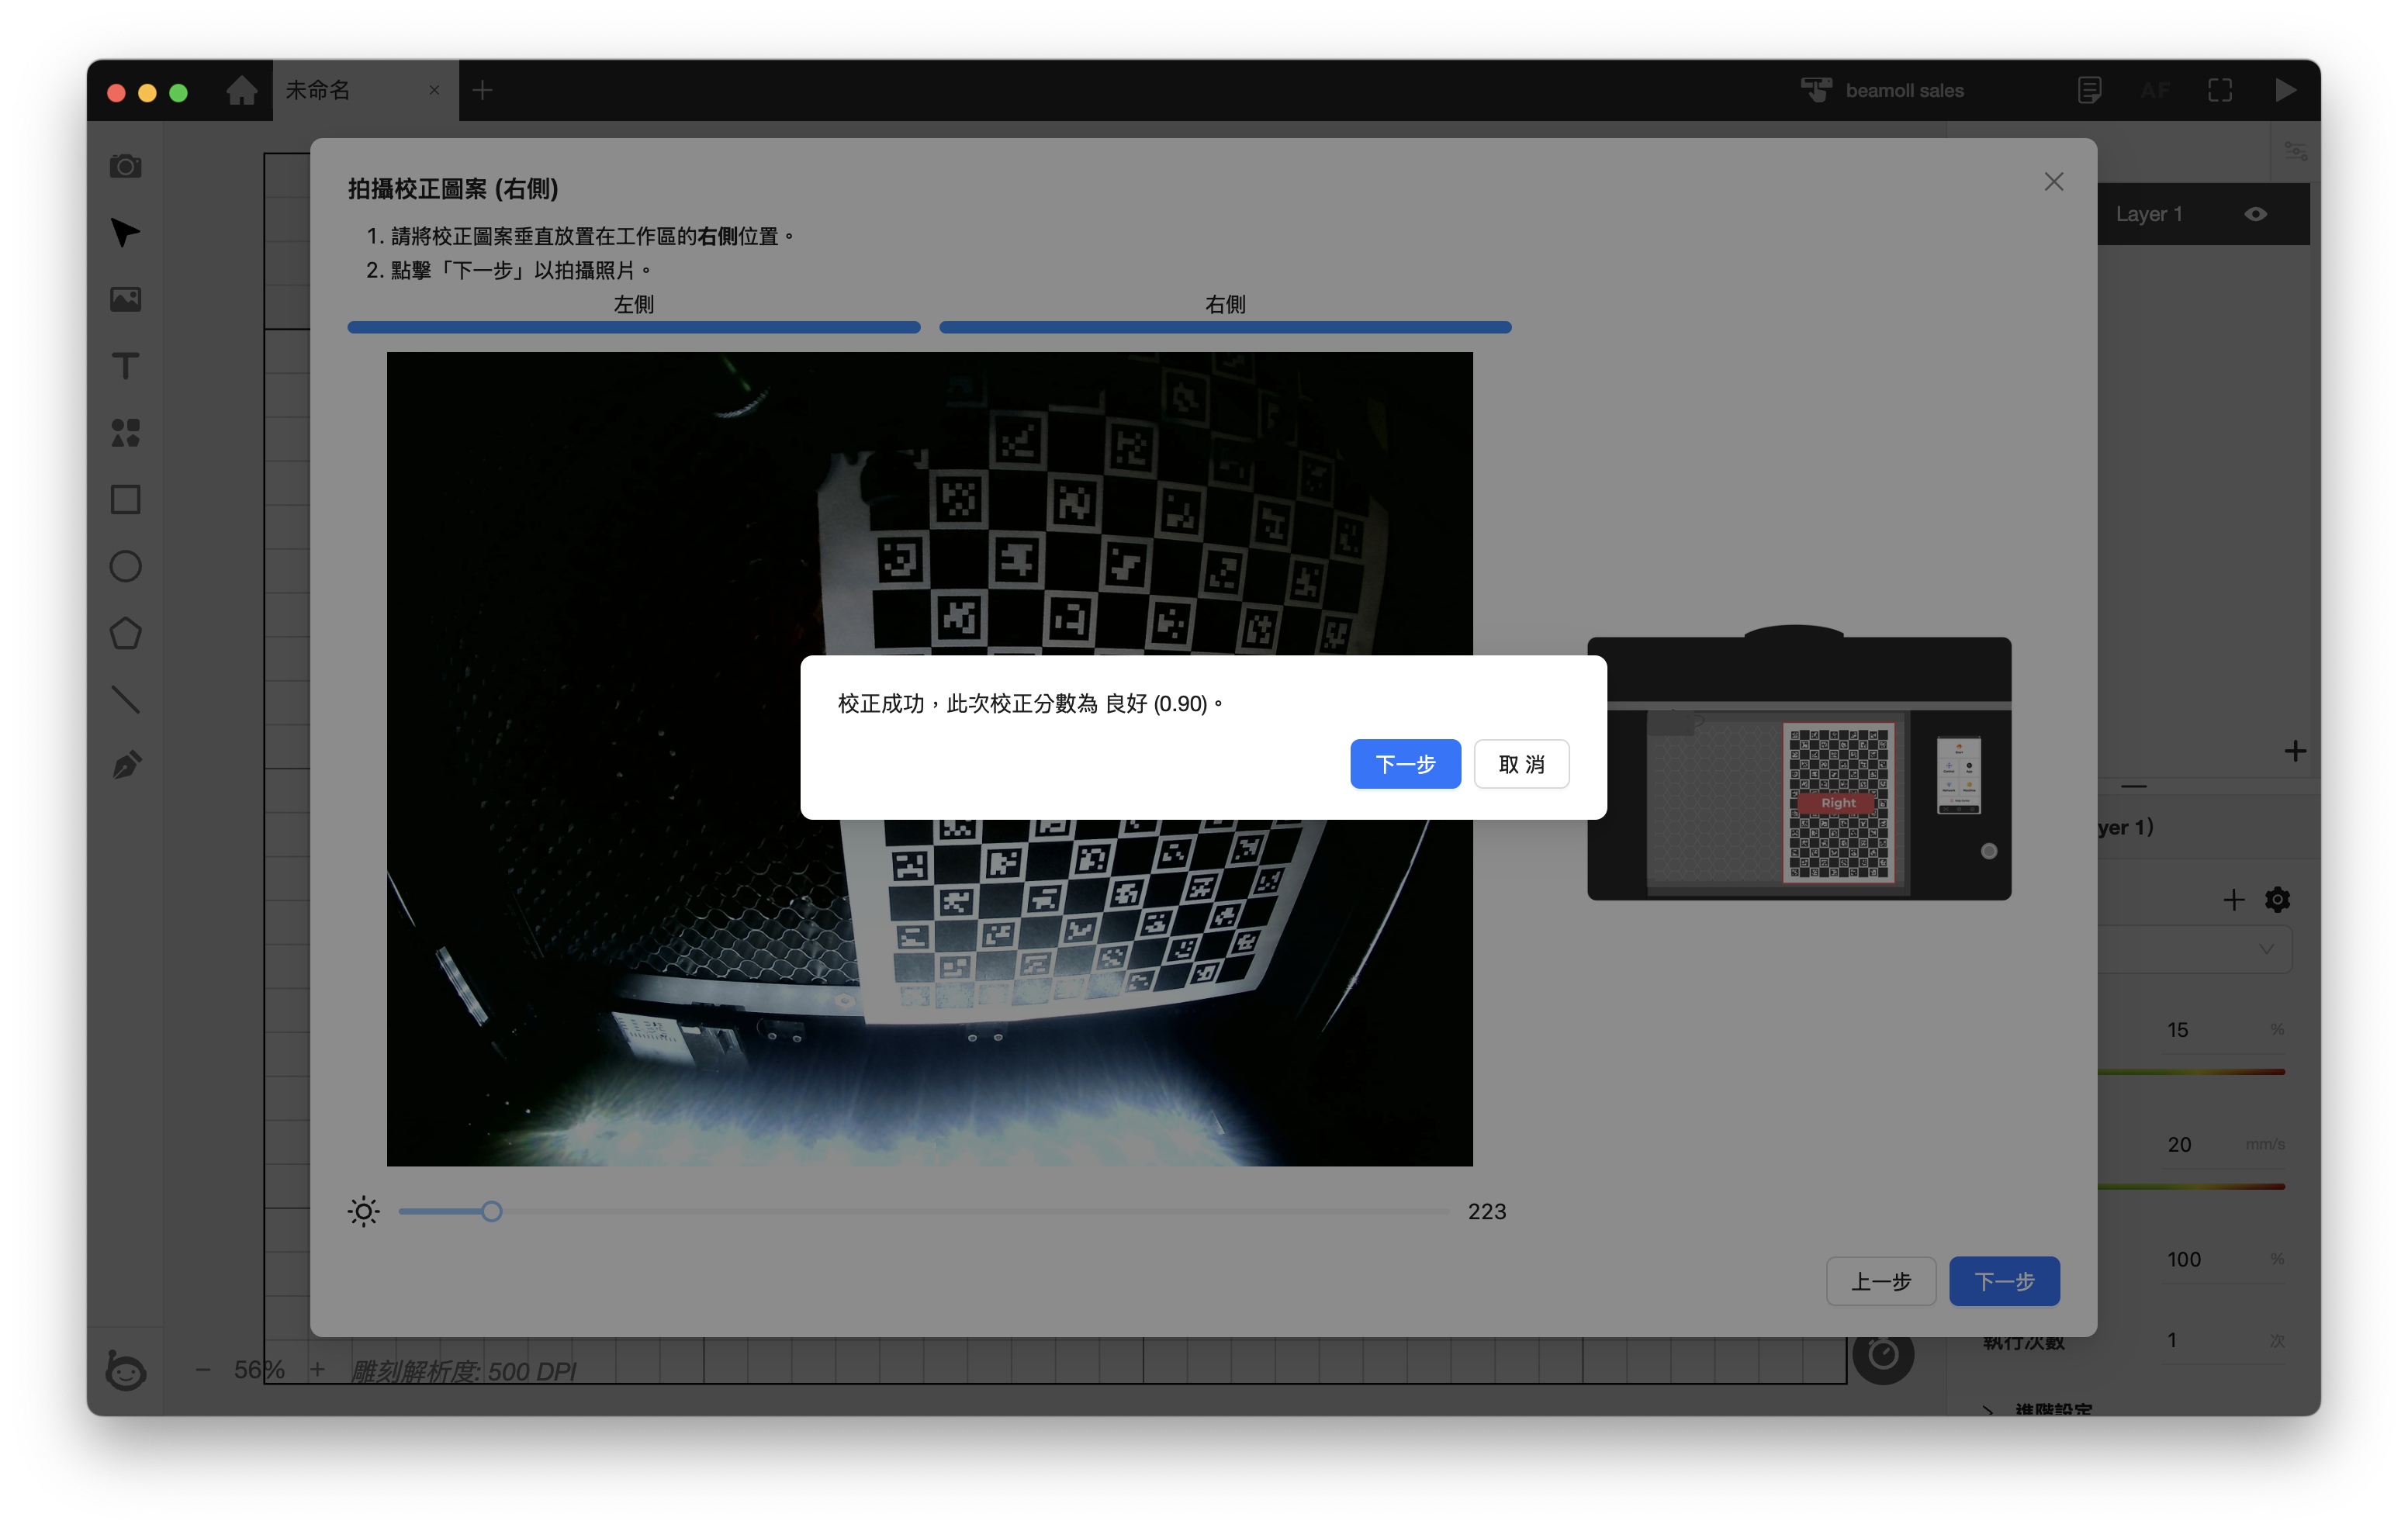Add a new document tab
2408x1531 pixels.
482,90
